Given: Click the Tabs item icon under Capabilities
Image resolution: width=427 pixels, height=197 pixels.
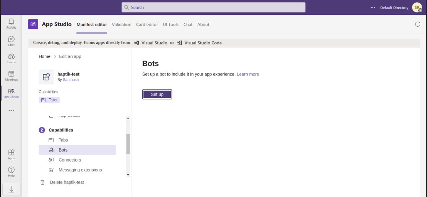Looking at the screenshot, I should click(51, 140).
